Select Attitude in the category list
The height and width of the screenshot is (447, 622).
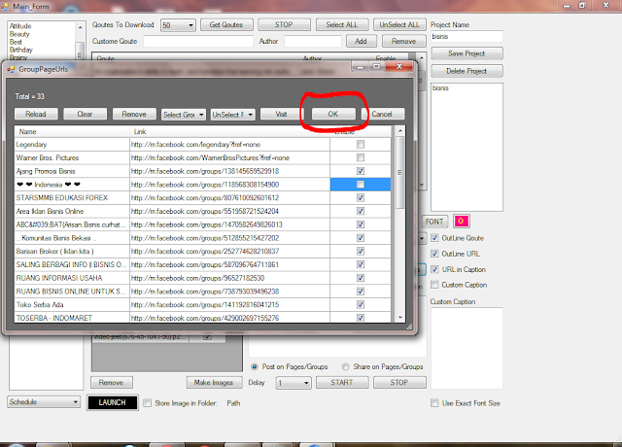point(20,26)
